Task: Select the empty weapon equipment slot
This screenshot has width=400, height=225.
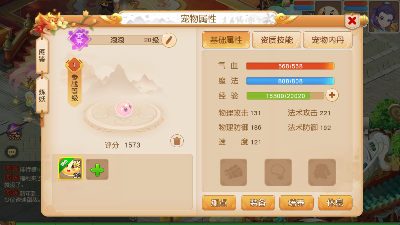Action: 233,172
